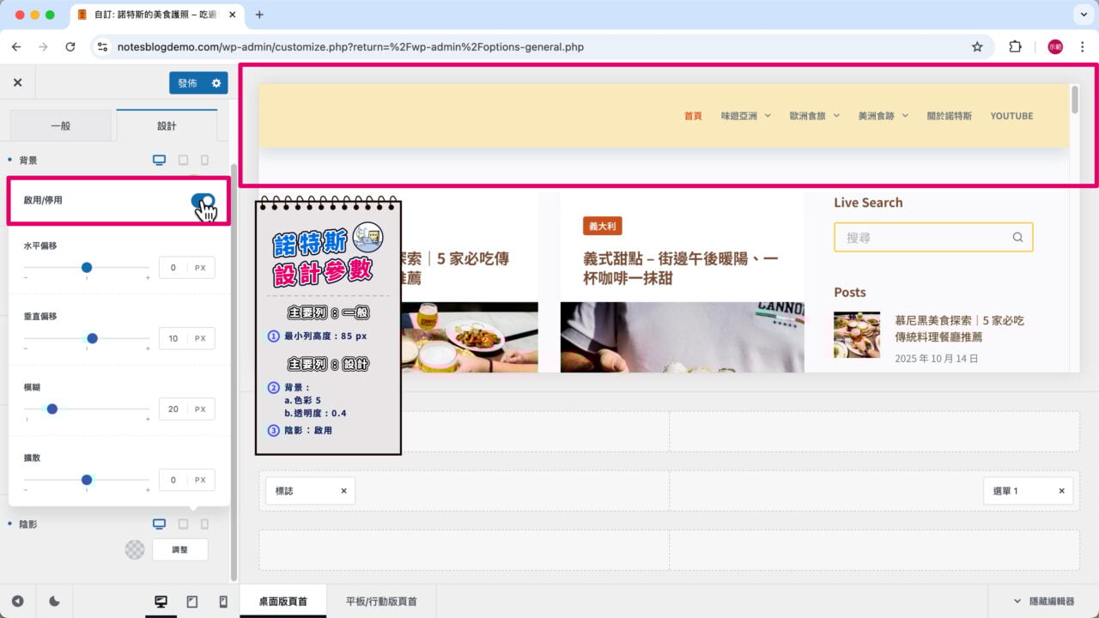Click the 垂直偏移 value input field
1099x618 pixels.
pos(173,338)
